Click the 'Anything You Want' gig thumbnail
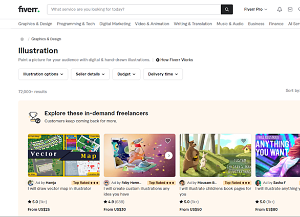 (277, 155)
